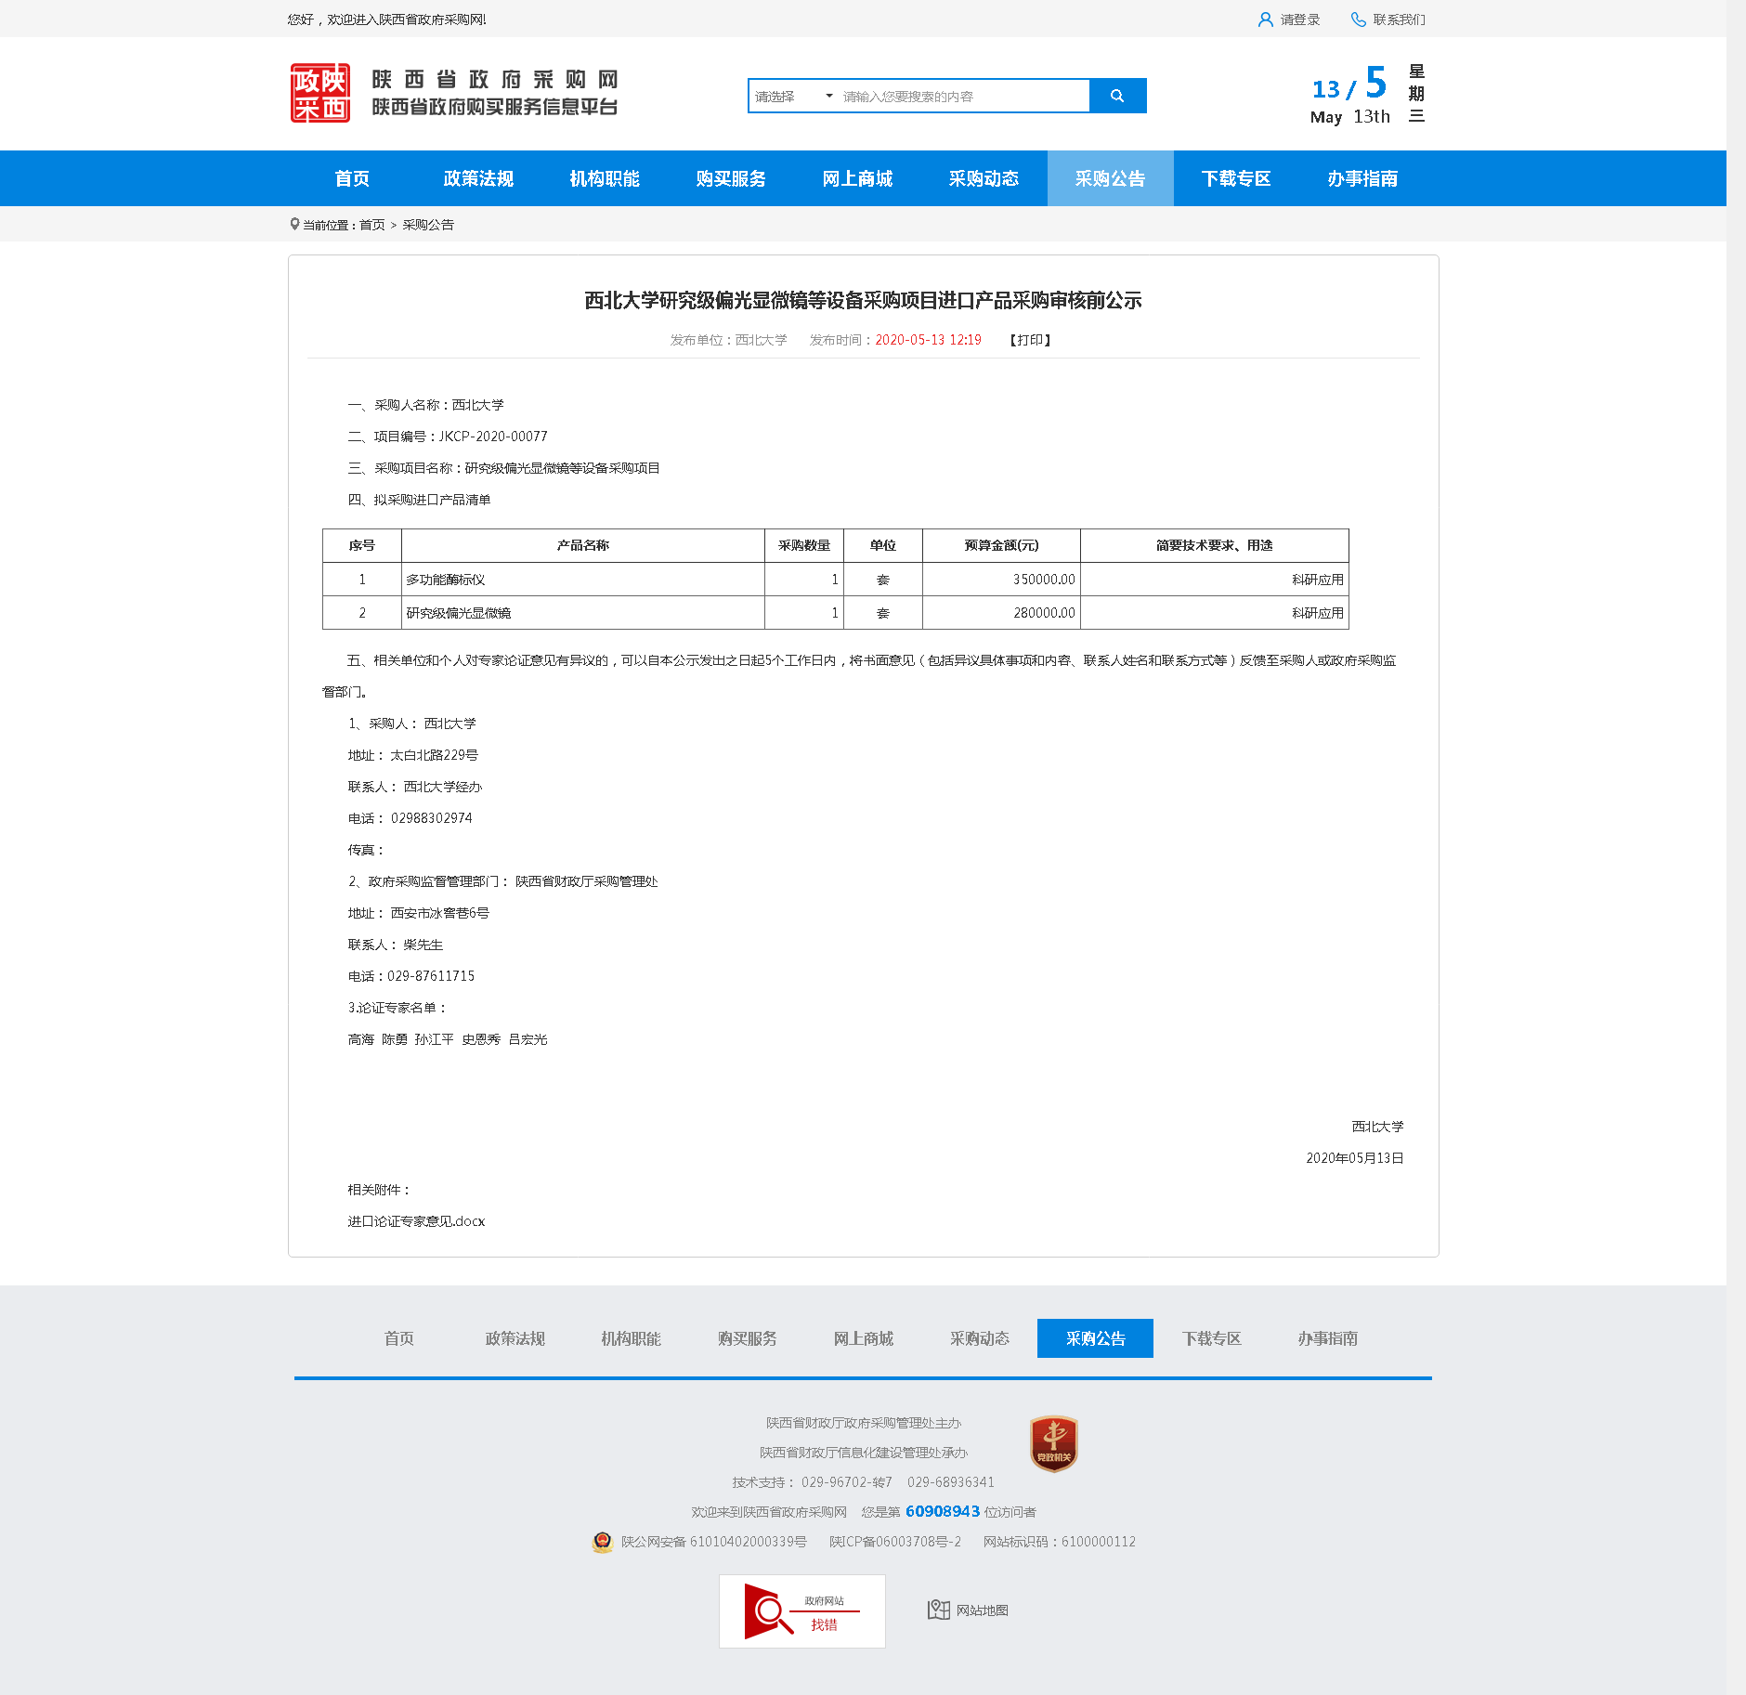Click the 【打印】 print link

point(1030,340)
